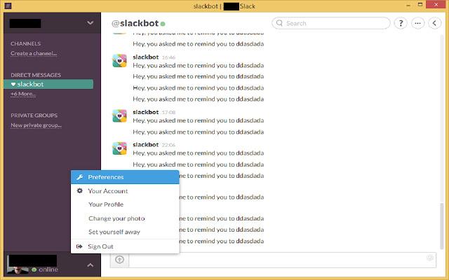Select Sign Out from the menu
This screenshot has height=280, width=449.
pos(125,246)
